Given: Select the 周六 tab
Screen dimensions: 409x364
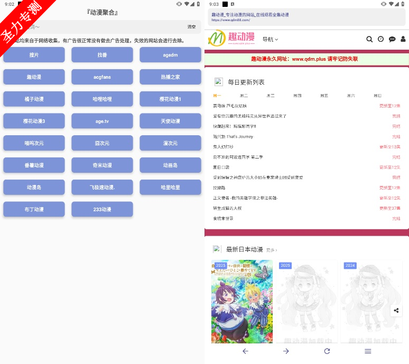Looking at the screenshot, I should point(351,96).
